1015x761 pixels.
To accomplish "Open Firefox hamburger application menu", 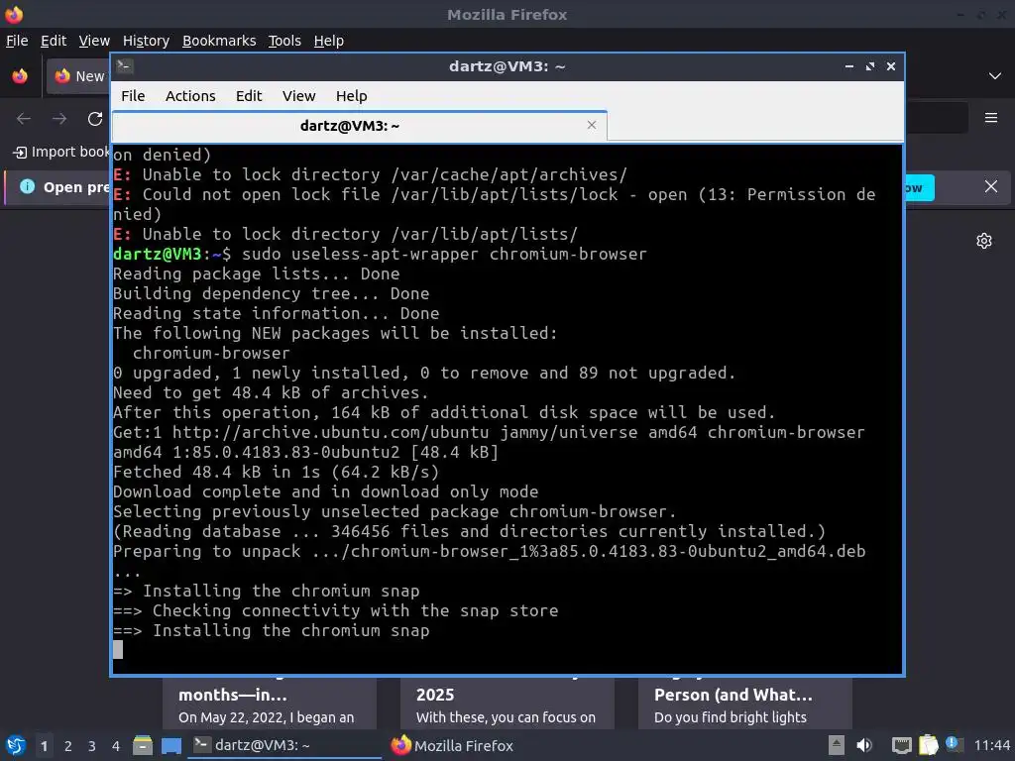I will (x=990, y=118).
